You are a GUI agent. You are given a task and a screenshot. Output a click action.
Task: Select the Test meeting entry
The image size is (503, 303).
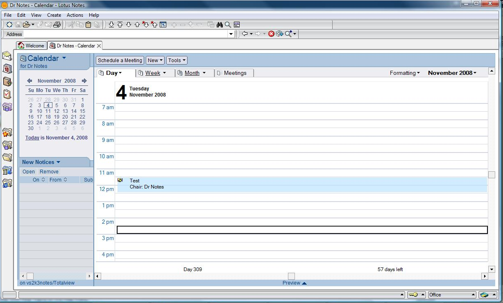[x=302, y=184]
